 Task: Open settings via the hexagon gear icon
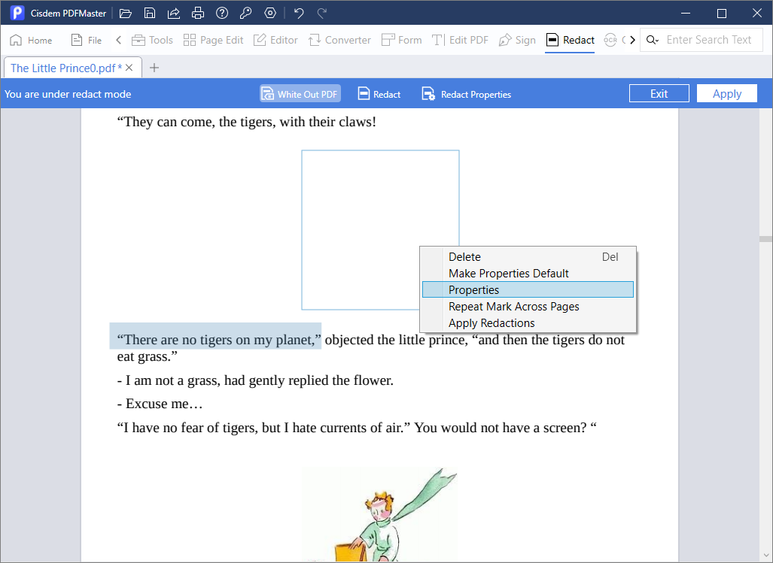(x=270, y=14)
